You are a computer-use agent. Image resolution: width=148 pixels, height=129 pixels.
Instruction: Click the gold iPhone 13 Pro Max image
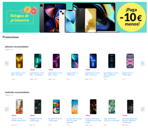pyautogui.click(x=19, y=61)
